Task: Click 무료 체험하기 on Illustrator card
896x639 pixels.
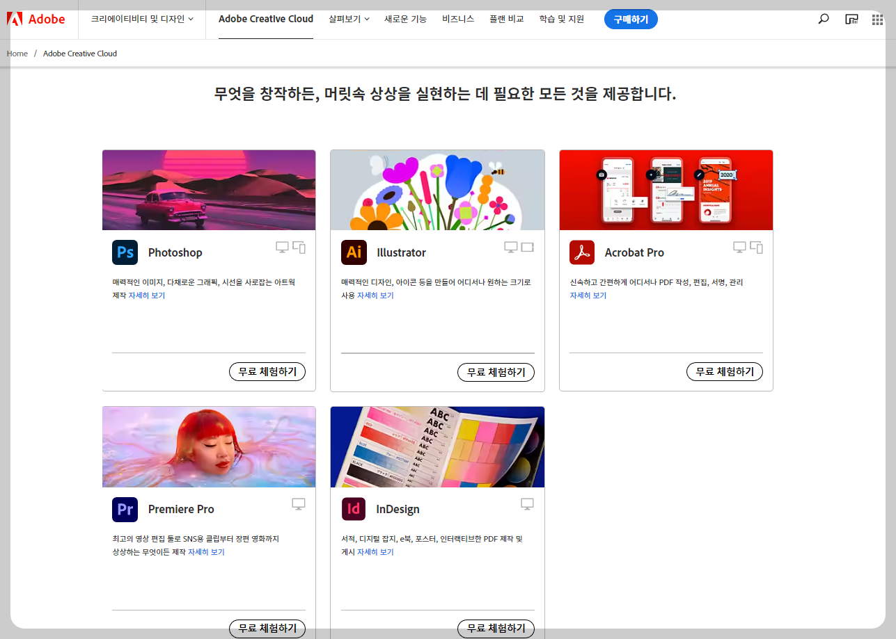Action: 496,372
